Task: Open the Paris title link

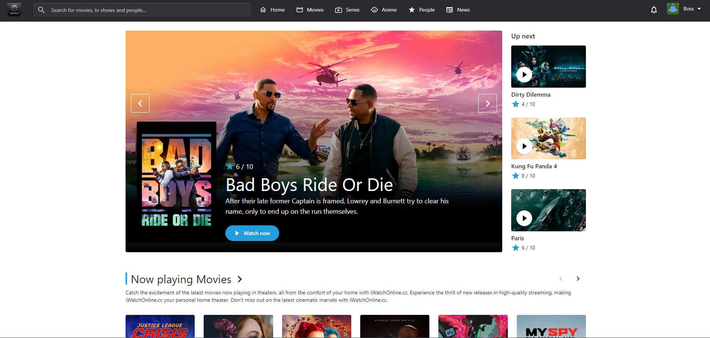Action: 518,238
